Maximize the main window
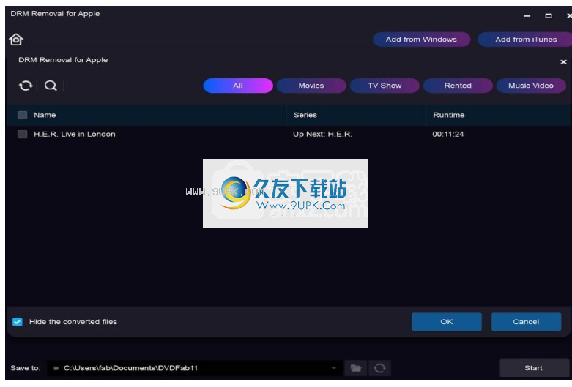The image size is (572, 387). (549, 15)
